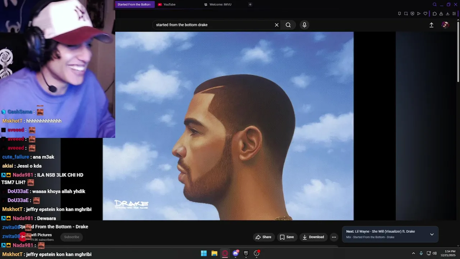Open the network status tray icon
Screen dimensions: 460x259
[x=429, y=253]
